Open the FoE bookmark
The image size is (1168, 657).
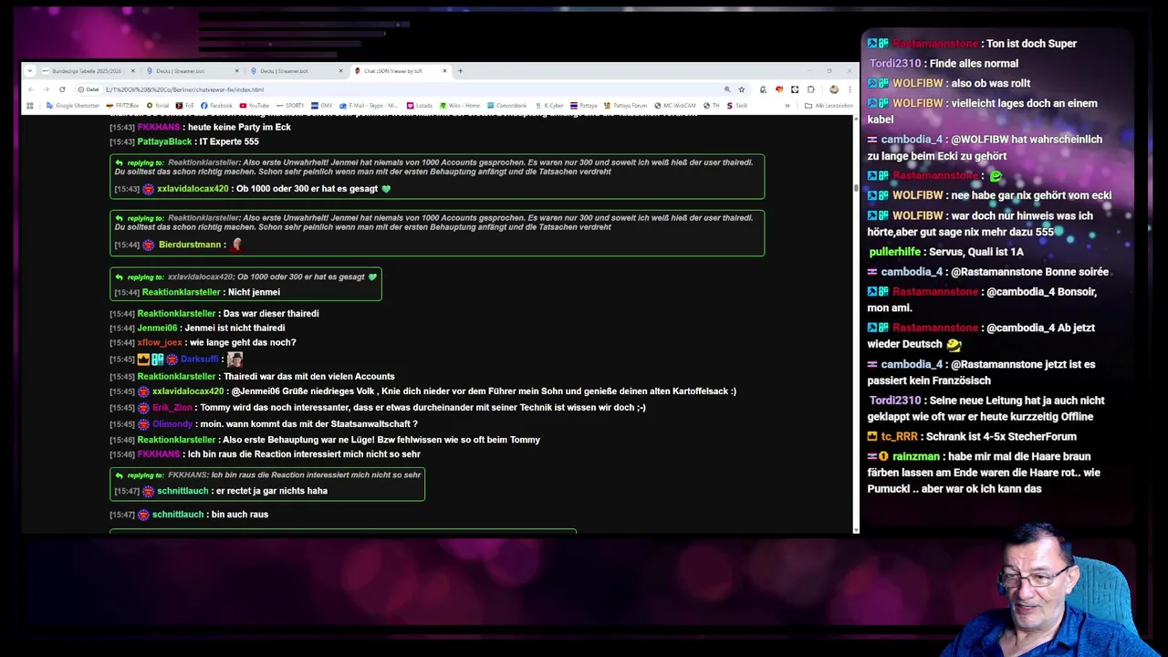(x=184, y=106)
